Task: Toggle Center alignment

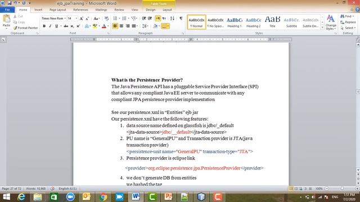Action: click(121, 26)
